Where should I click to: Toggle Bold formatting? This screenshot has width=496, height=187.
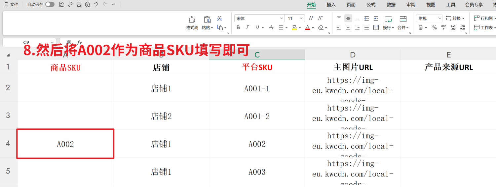coord(238,28)
